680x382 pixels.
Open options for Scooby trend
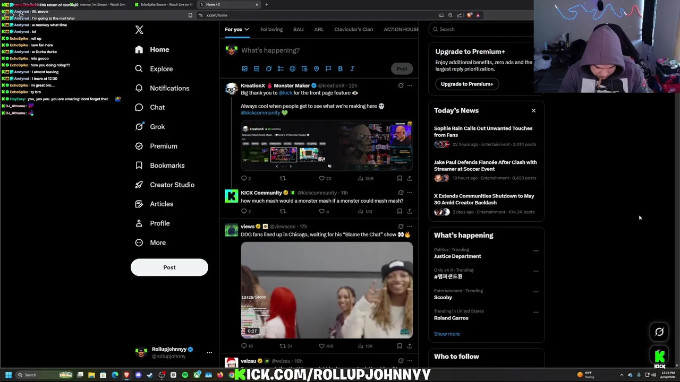click(x=535, y=291)
